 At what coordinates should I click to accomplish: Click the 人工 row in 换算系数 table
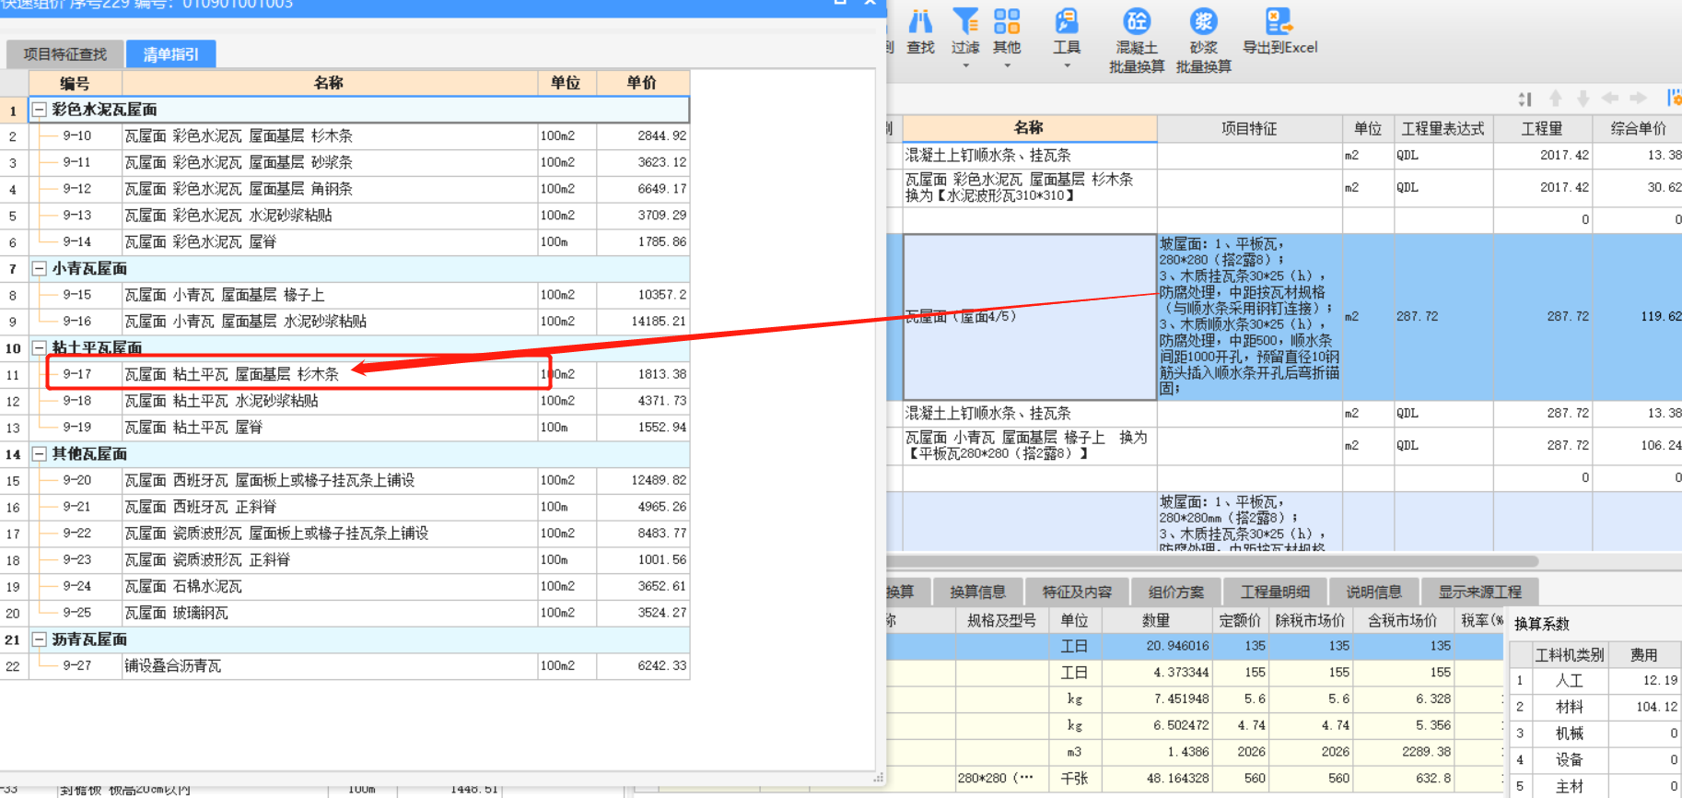(1595, 681)
